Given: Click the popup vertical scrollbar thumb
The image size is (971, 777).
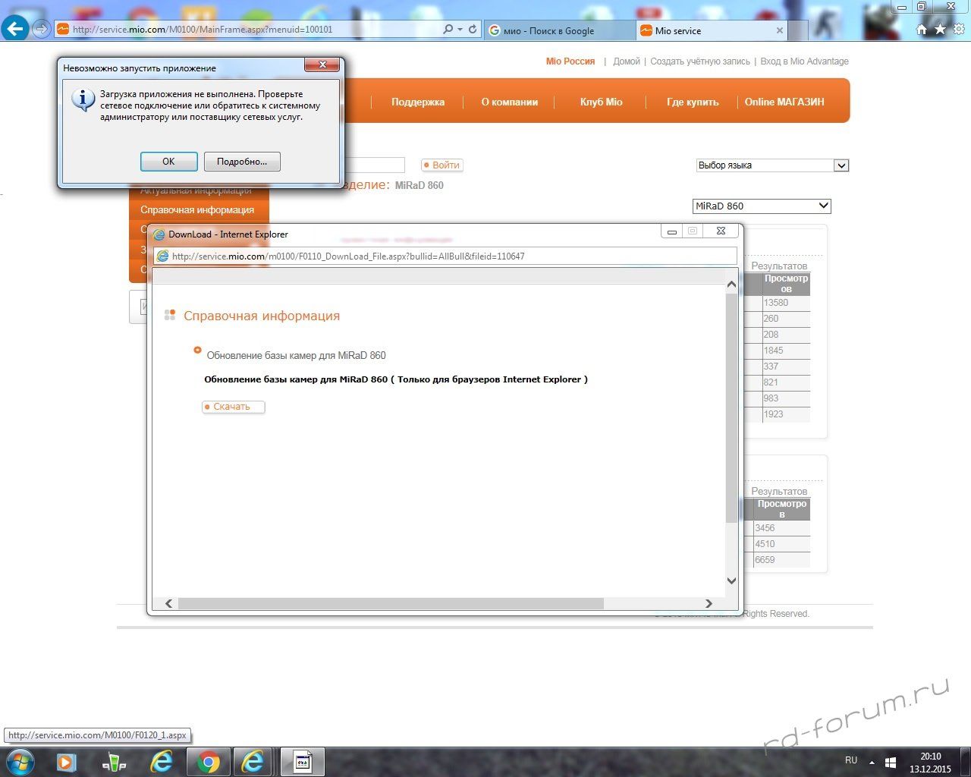Looking at the screenshot, I should pyautogui.click(x=731, y=408).
